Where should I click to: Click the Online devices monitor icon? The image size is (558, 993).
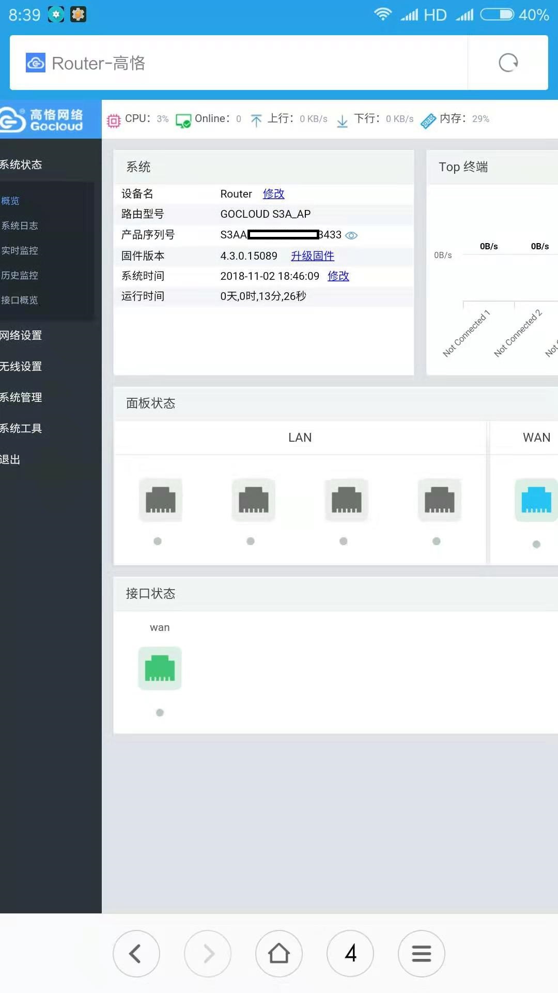[x=183, y=121]
